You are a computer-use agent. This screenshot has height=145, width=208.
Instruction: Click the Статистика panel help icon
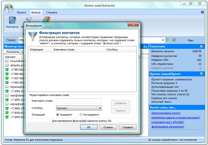pyautogui.click(x=201, y=46)
